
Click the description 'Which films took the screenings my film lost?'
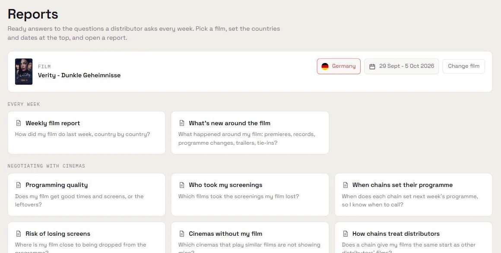click(239, 196)
